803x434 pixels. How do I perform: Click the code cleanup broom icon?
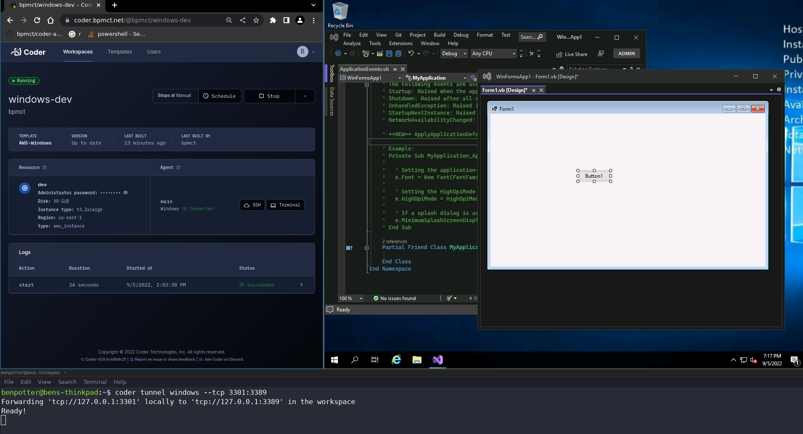(450, 298)
